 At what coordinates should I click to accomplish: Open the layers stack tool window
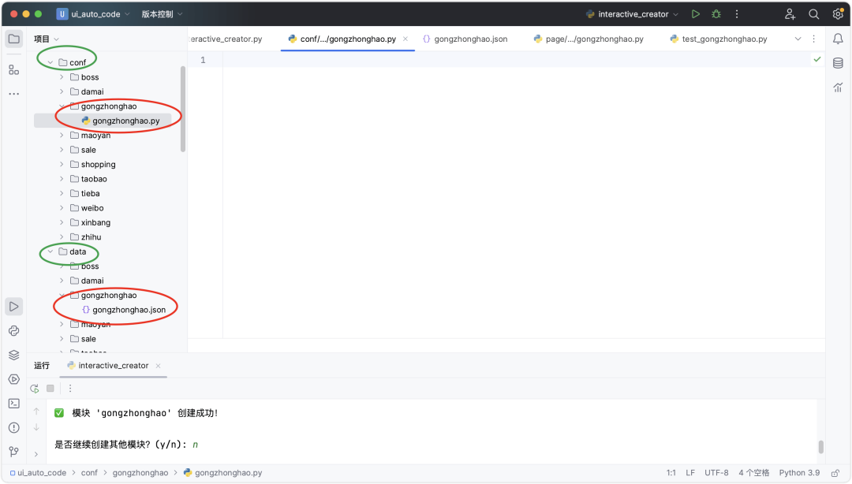pyautogui.click(x=14, y=356)
